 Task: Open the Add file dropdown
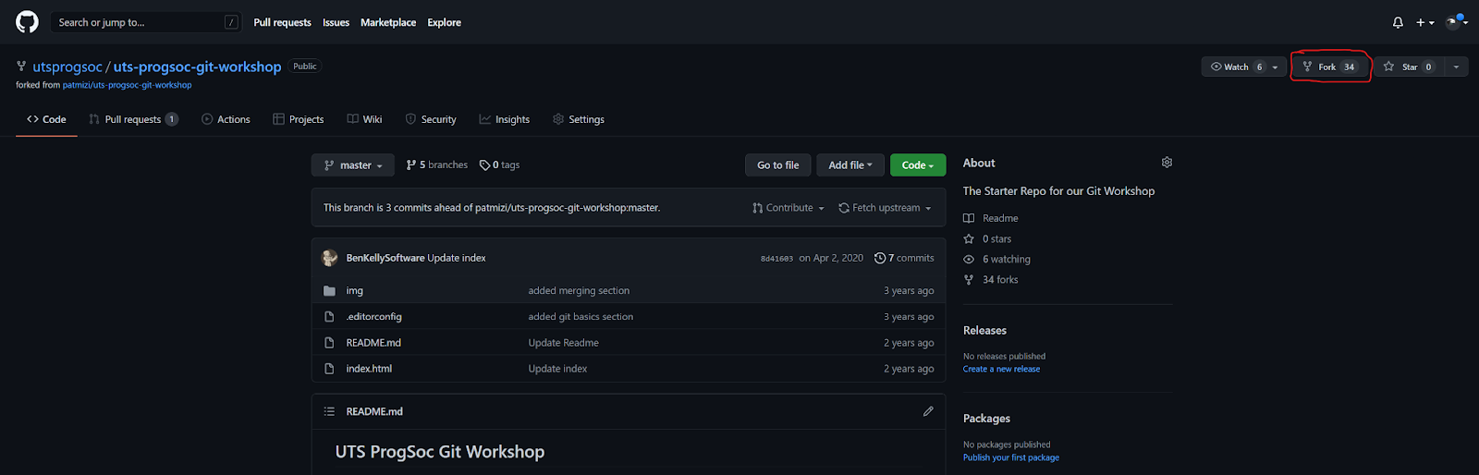pyautogui.click(x=850, y=164)
